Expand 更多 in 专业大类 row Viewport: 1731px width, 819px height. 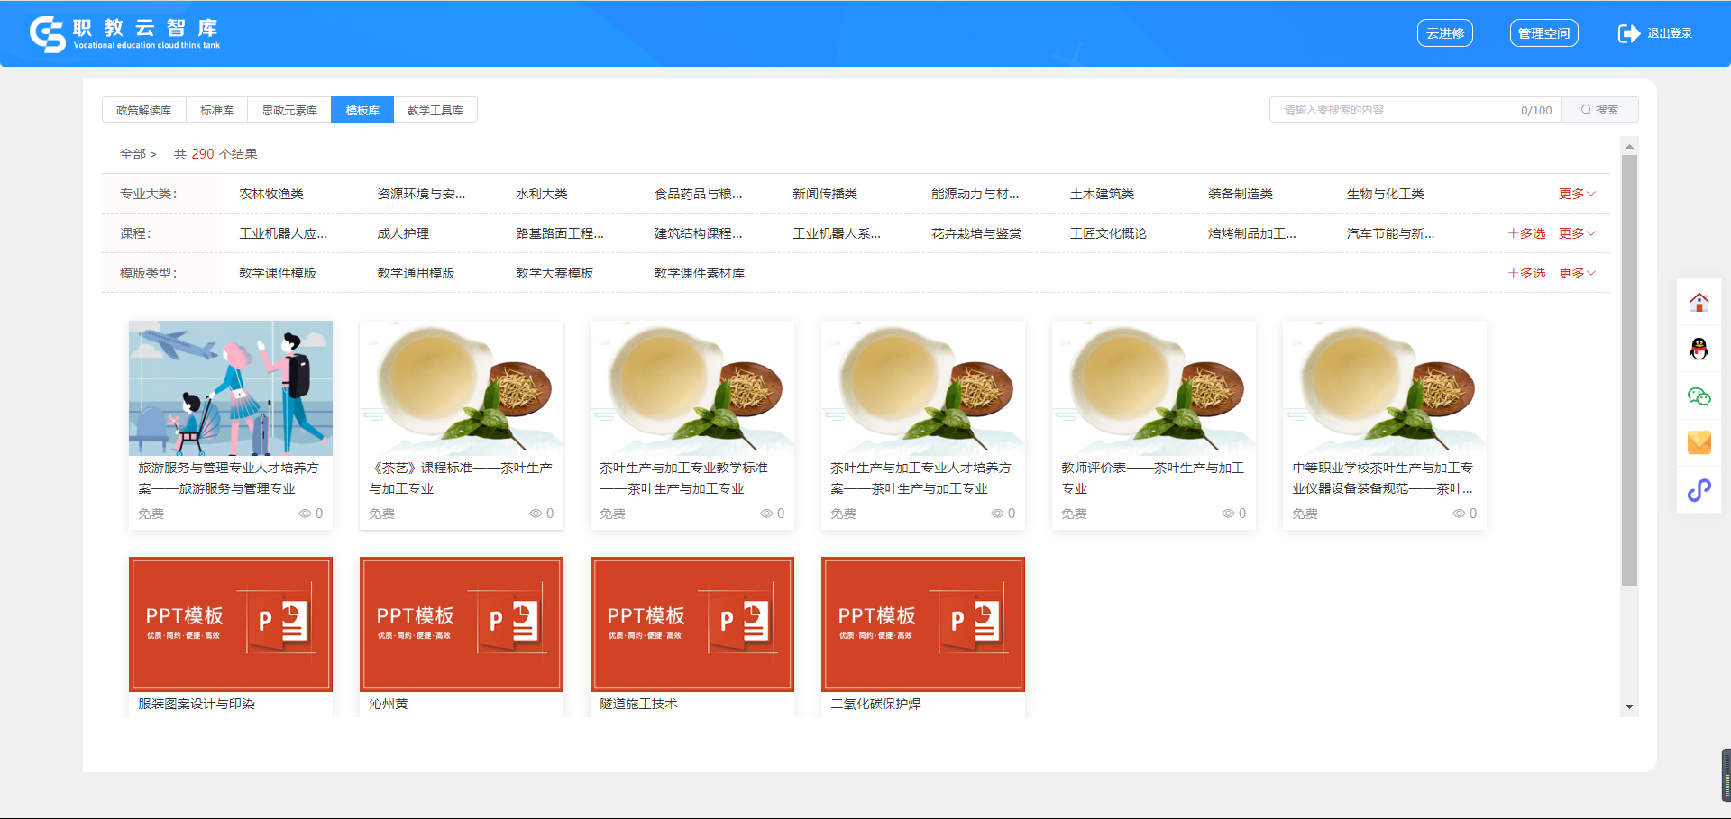click(x=1576, y=194)
